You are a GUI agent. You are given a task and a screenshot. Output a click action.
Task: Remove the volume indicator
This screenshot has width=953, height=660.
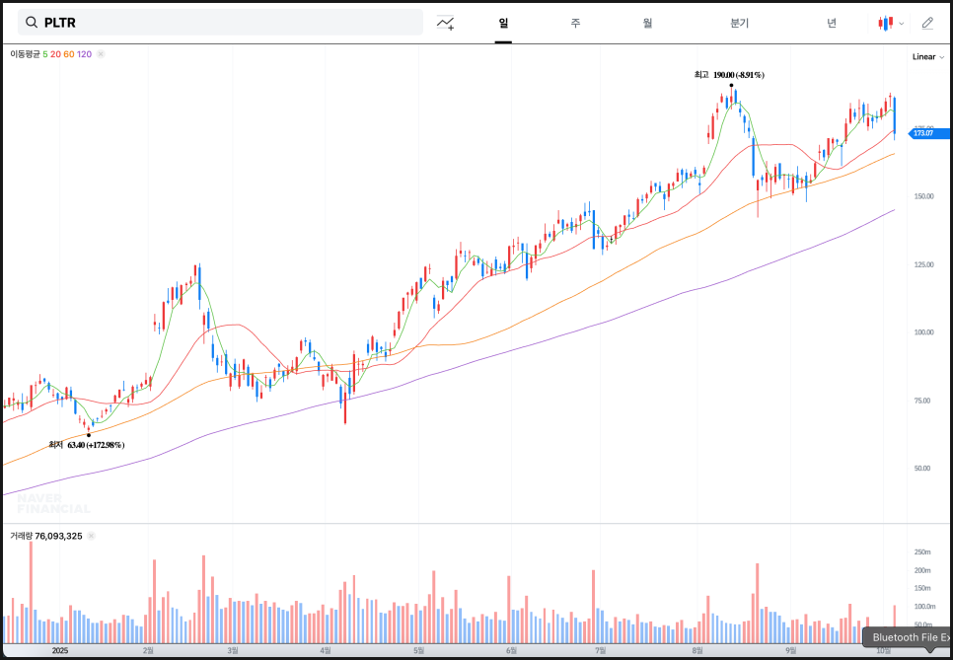tap(91, 536)
